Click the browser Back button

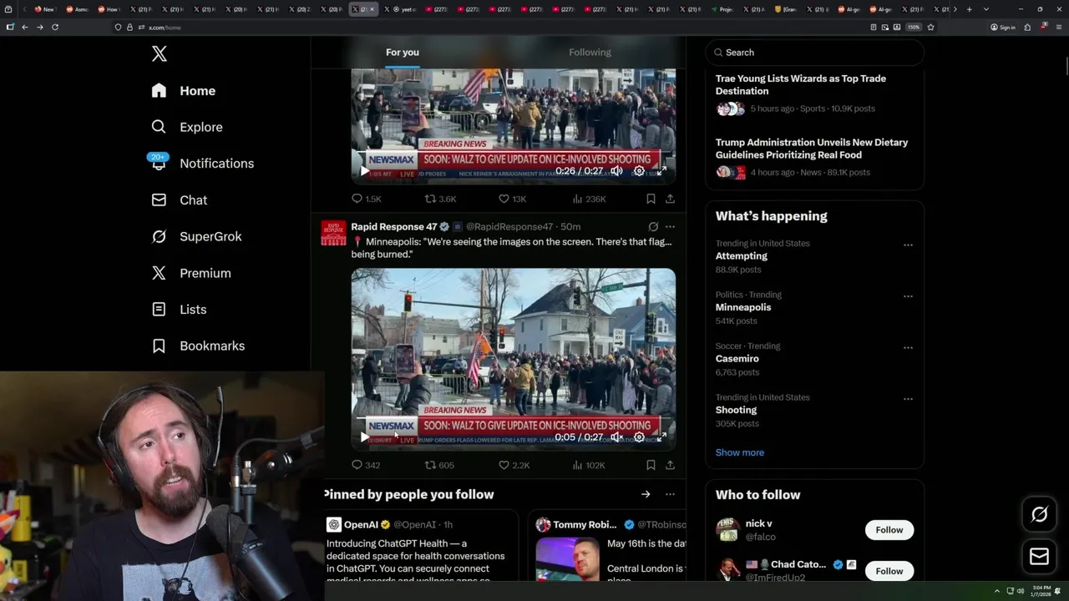point(24,28)
